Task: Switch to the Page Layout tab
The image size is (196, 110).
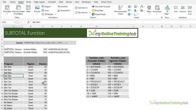Action: tap(39, 2)
